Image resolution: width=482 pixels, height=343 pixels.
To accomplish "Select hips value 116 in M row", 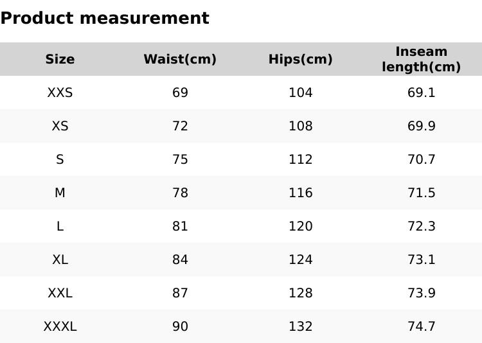I will 300,193.
